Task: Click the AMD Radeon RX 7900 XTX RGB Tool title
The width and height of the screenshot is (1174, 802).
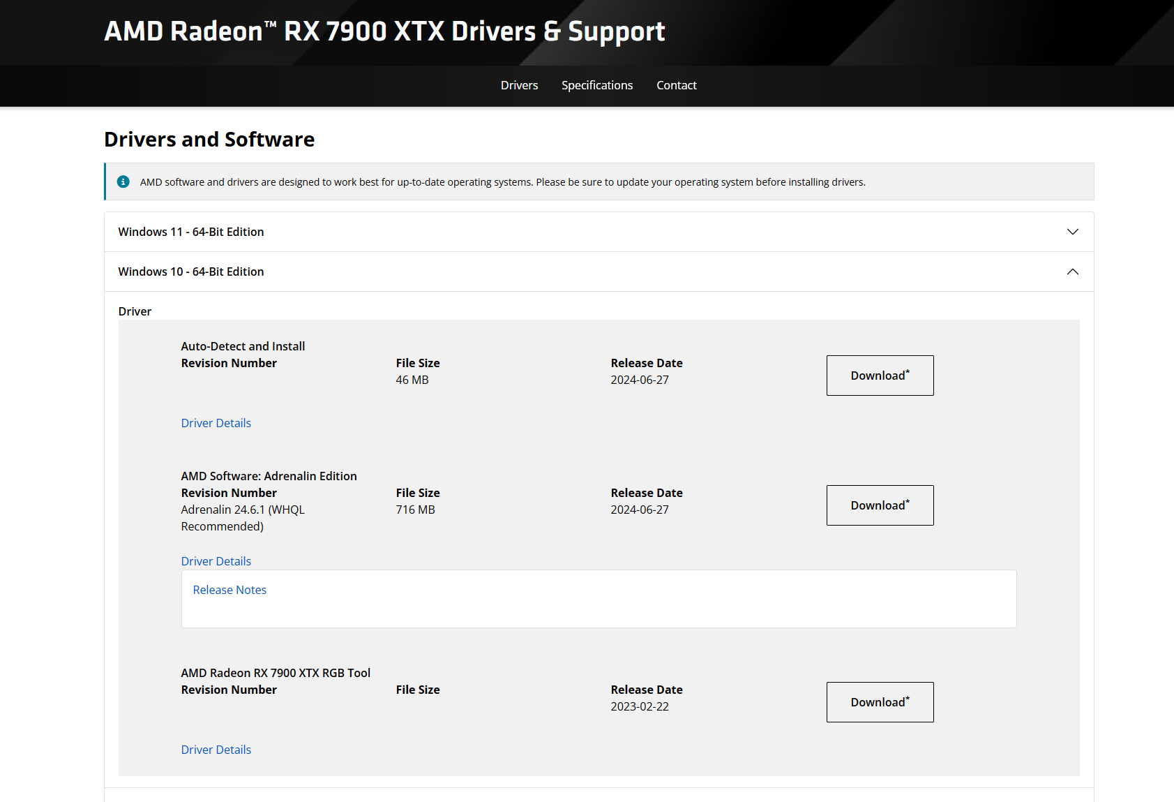Action: click(276, 673)
